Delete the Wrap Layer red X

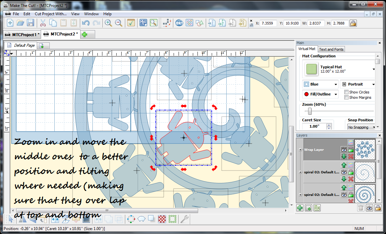coord(351,156)
